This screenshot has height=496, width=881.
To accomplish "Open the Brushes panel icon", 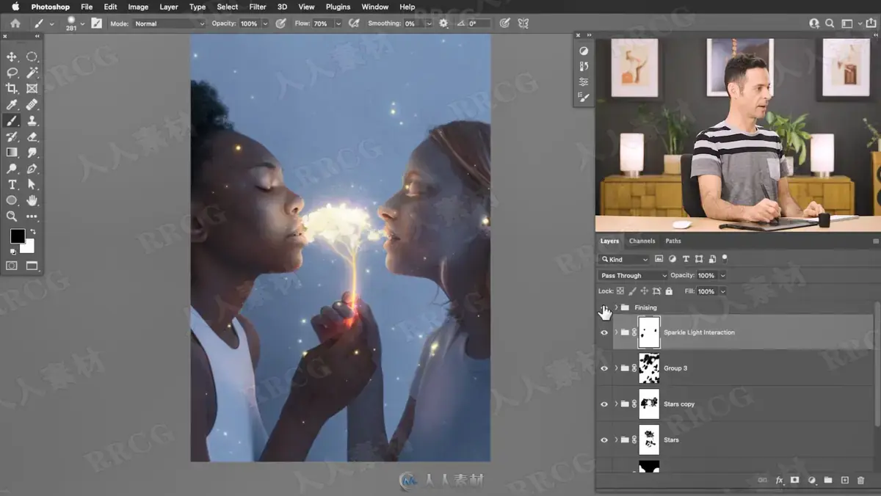I will 584,97.
